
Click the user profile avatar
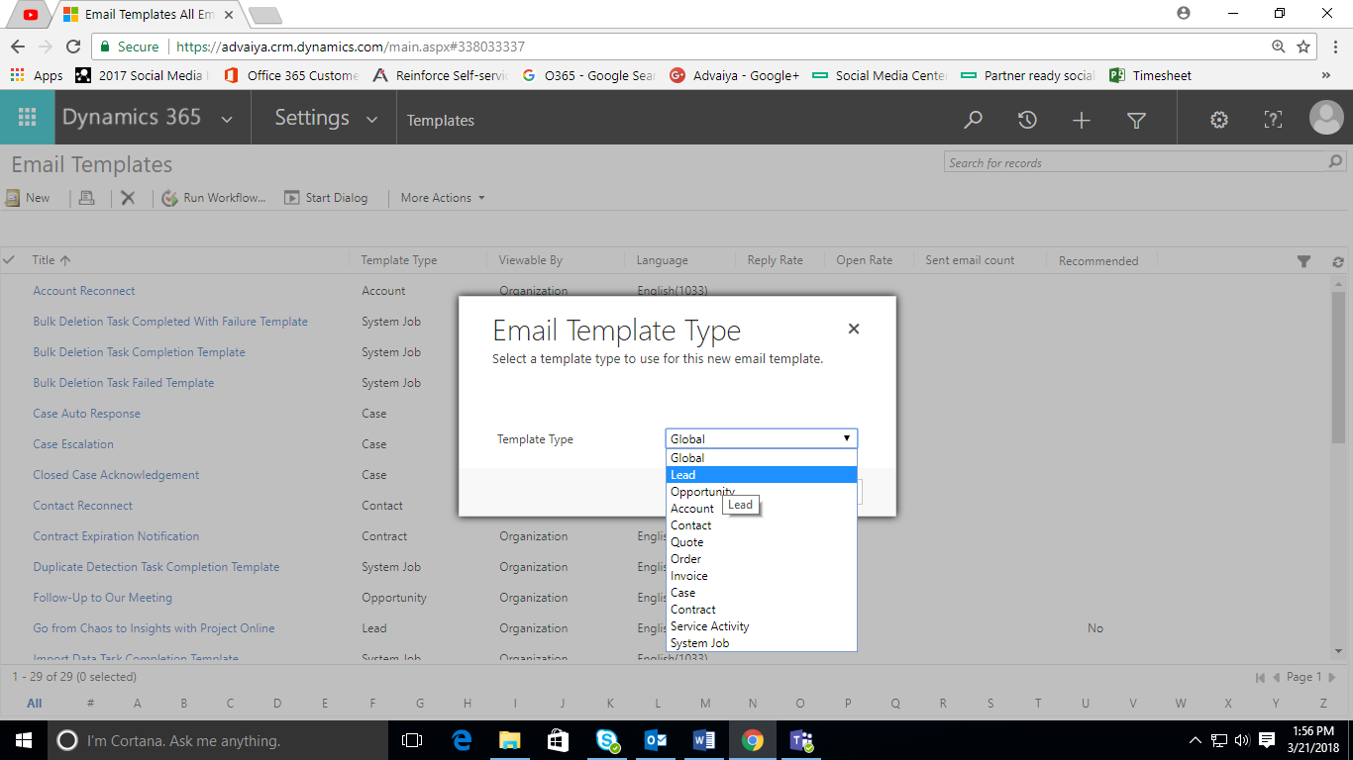(1326, 118)
